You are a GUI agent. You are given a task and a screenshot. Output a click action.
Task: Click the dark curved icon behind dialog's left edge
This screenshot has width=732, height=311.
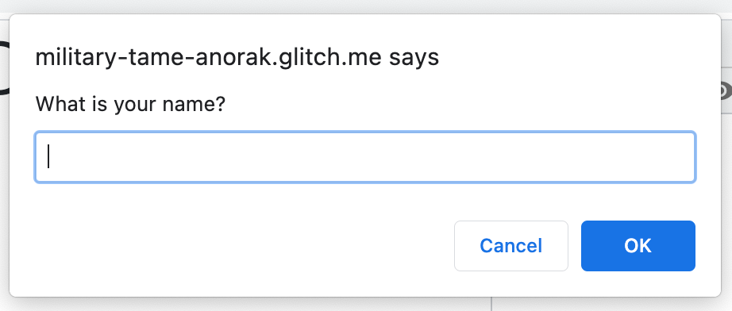(5, 69)
